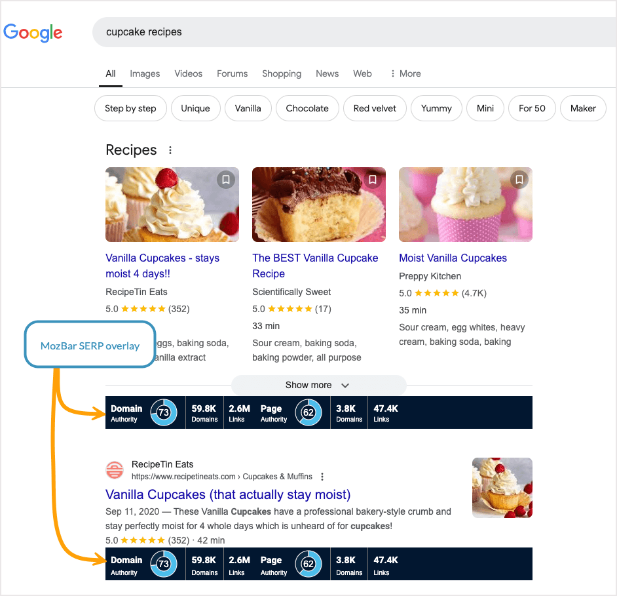This screenshot has height=596, width=617.
Task: Click the Recipes section three-dot menu
Action: pos(170,149)
